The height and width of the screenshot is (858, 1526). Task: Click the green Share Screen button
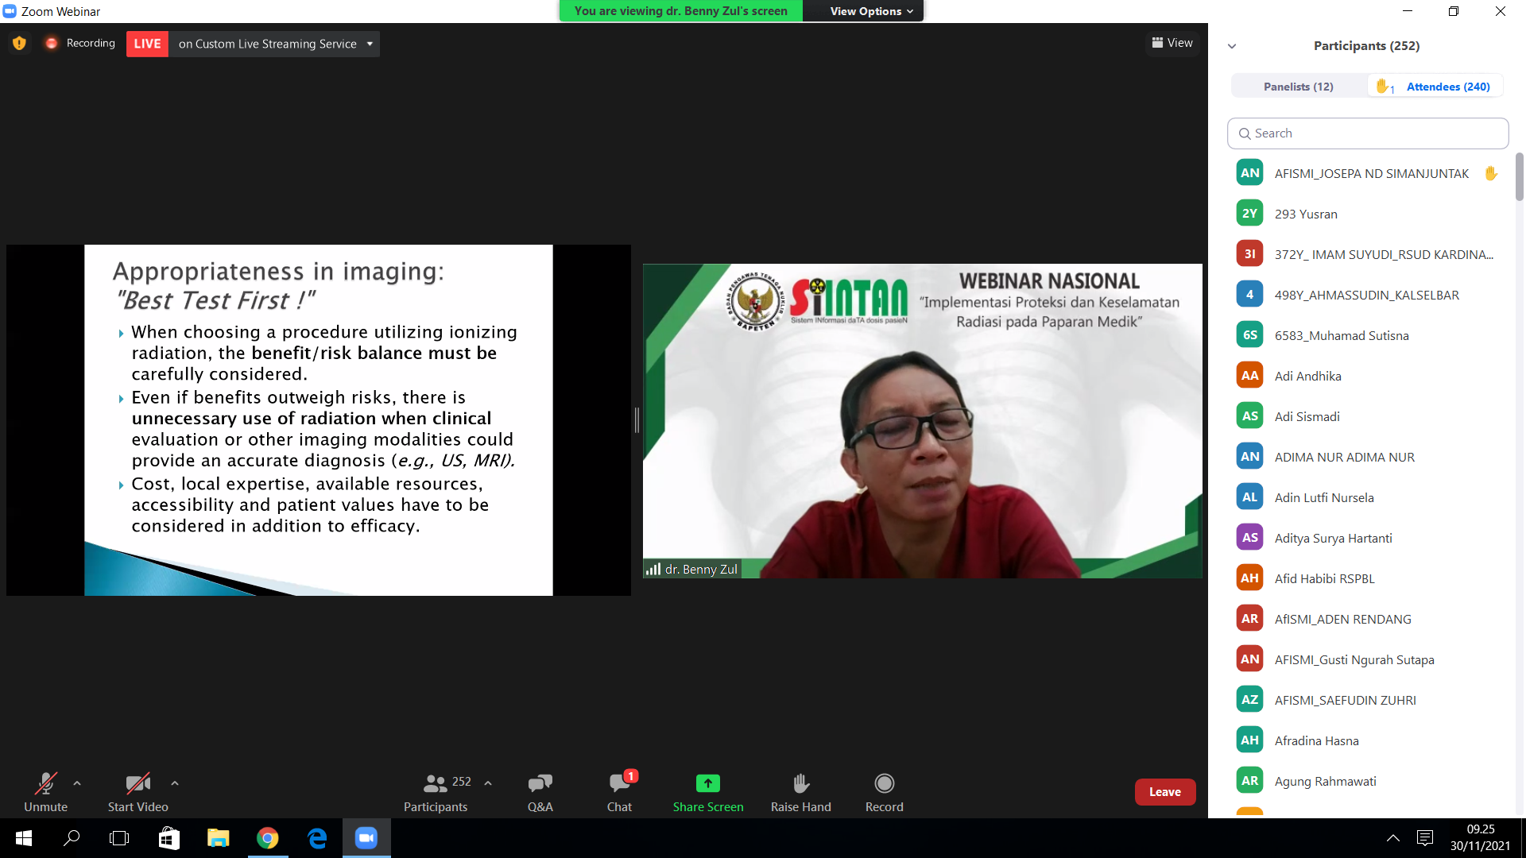click(x=708, y=792)
